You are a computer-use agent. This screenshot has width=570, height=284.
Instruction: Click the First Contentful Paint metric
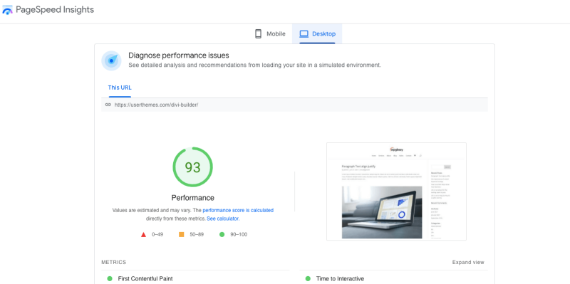145,278
